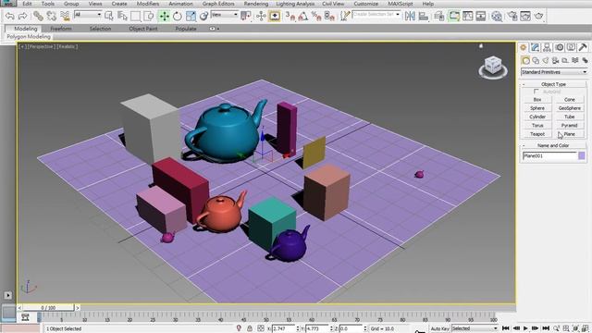Activate the Select and Rotate tool
Screen dimensions: 592x333
pyautogui.click(x=177, y=16)
